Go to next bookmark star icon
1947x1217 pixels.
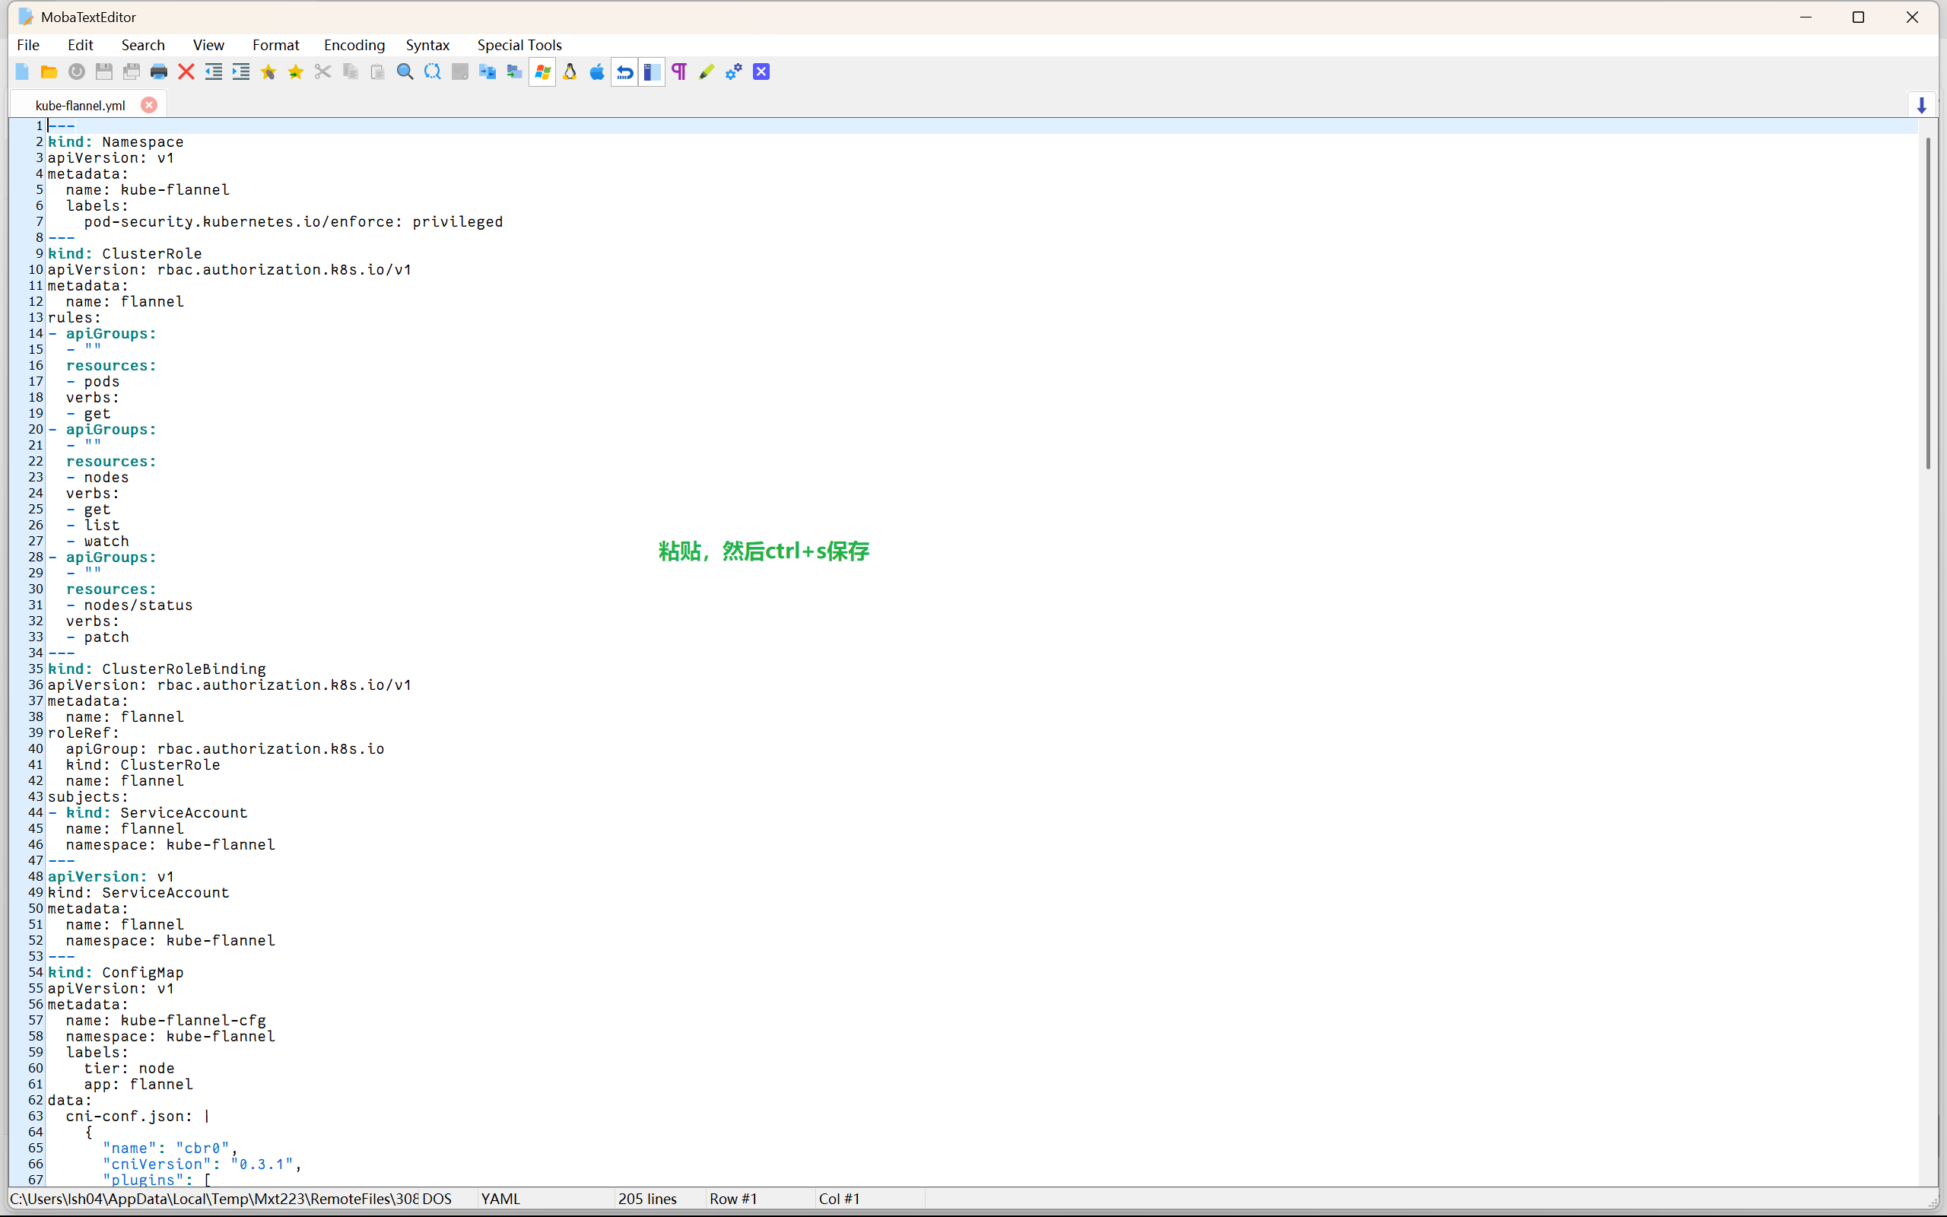[295, 71]
